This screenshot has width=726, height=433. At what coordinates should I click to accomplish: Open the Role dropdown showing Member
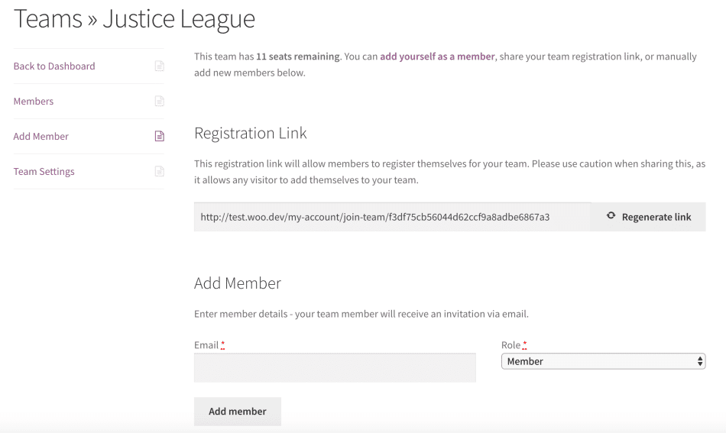[x=603, y=361]
